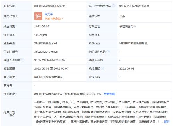Click 开业 operating status value
The width and height of the screenshot is (174, 126).
point(122,16)
